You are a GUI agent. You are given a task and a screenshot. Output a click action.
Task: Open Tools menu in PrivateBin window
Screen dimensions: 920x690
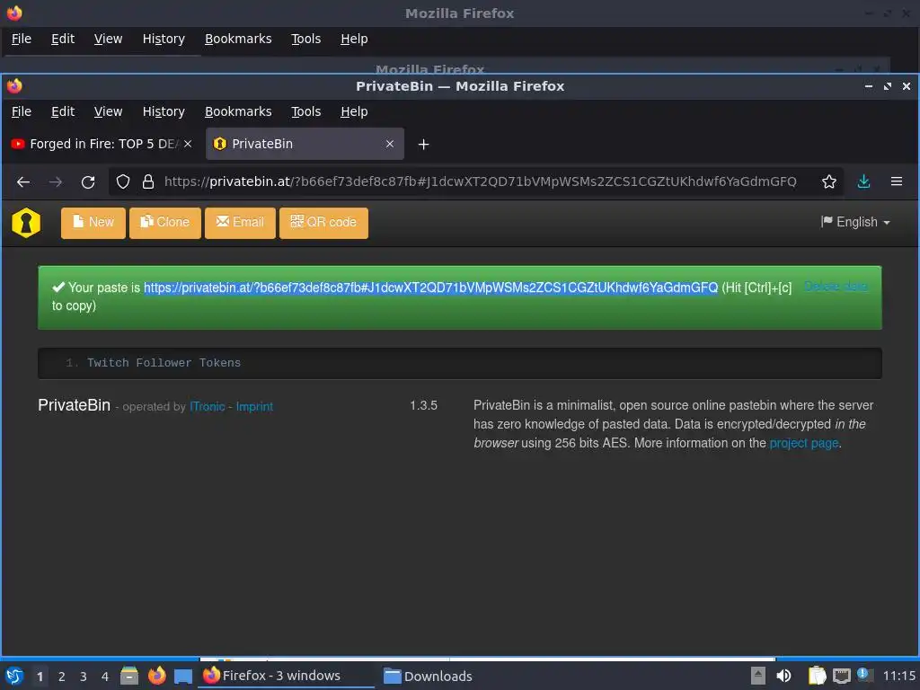[x=305, y=111]
